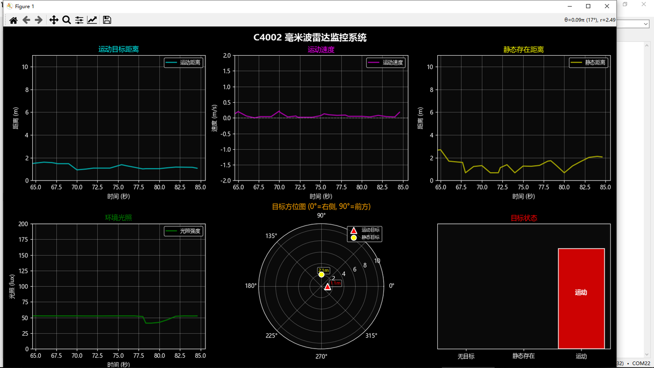654x368 pixels.
Task: Click the 速度 (m/s) y-axis label
Action: click(215, 118)
